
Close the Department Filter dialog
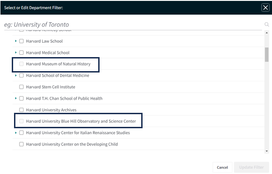coord(265,8)
